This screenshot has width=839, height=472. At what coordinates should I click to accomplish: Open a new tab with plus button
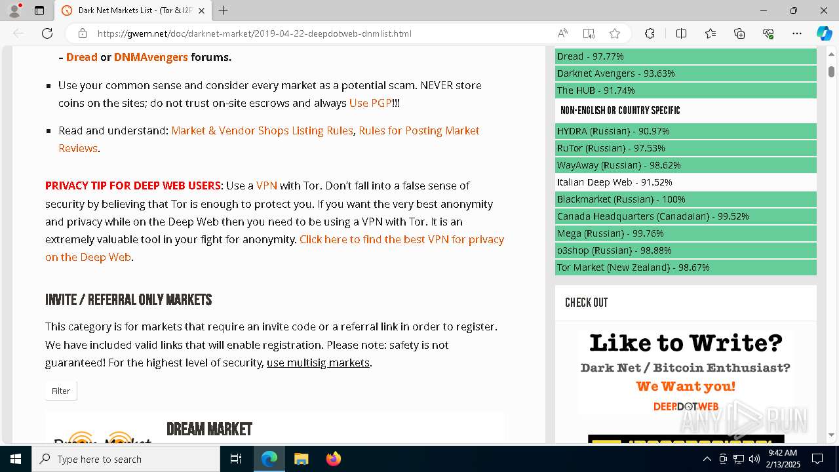(224, 10)
